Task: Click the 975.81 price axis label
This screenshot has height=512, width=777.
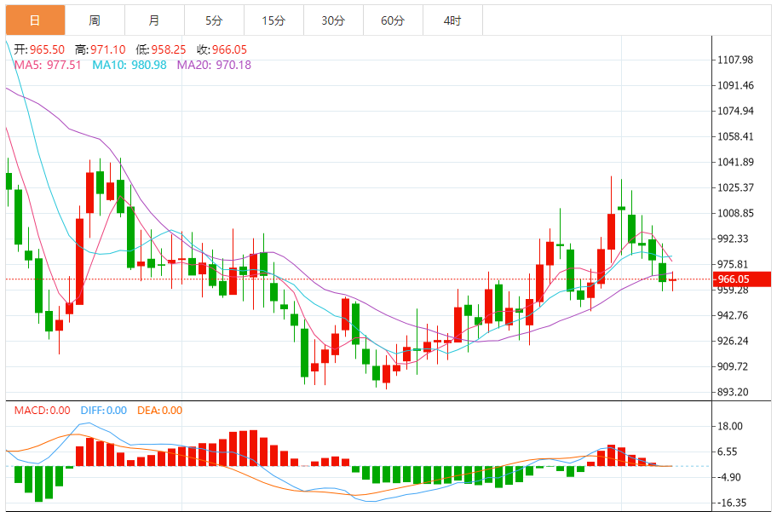Action: tap(733, 264)
